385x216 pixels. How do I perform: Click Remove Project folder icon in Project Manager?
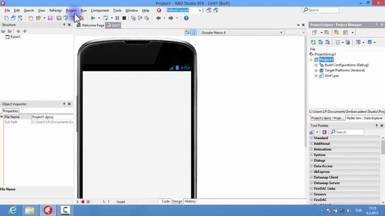click(x=336, y=32)
